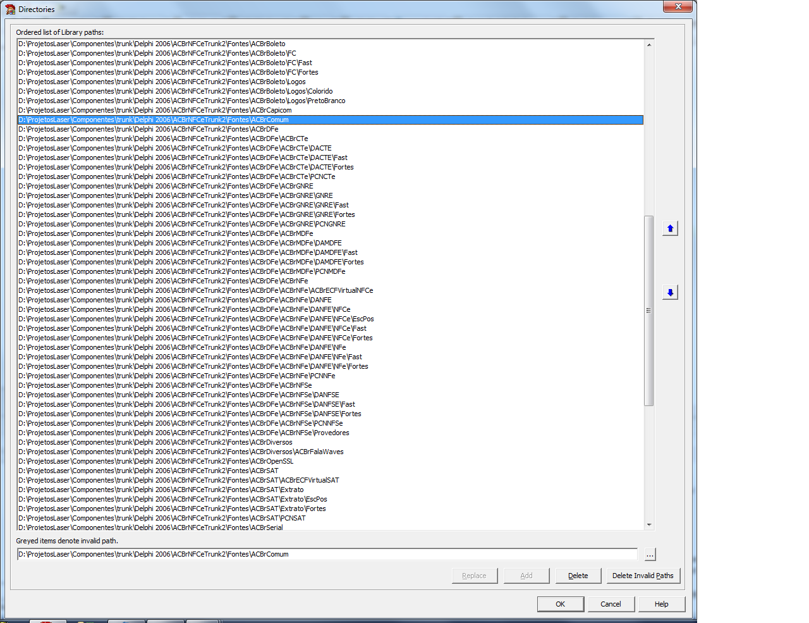
Task: Click the list scrollbar up arrow
Action: coord(649,44)
